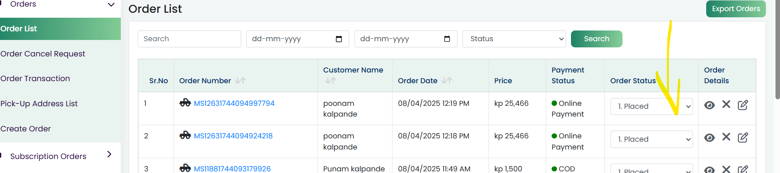Collapse the Orders sidebar menu
This screenshot has height=173, width=780.
coord(111,5)
